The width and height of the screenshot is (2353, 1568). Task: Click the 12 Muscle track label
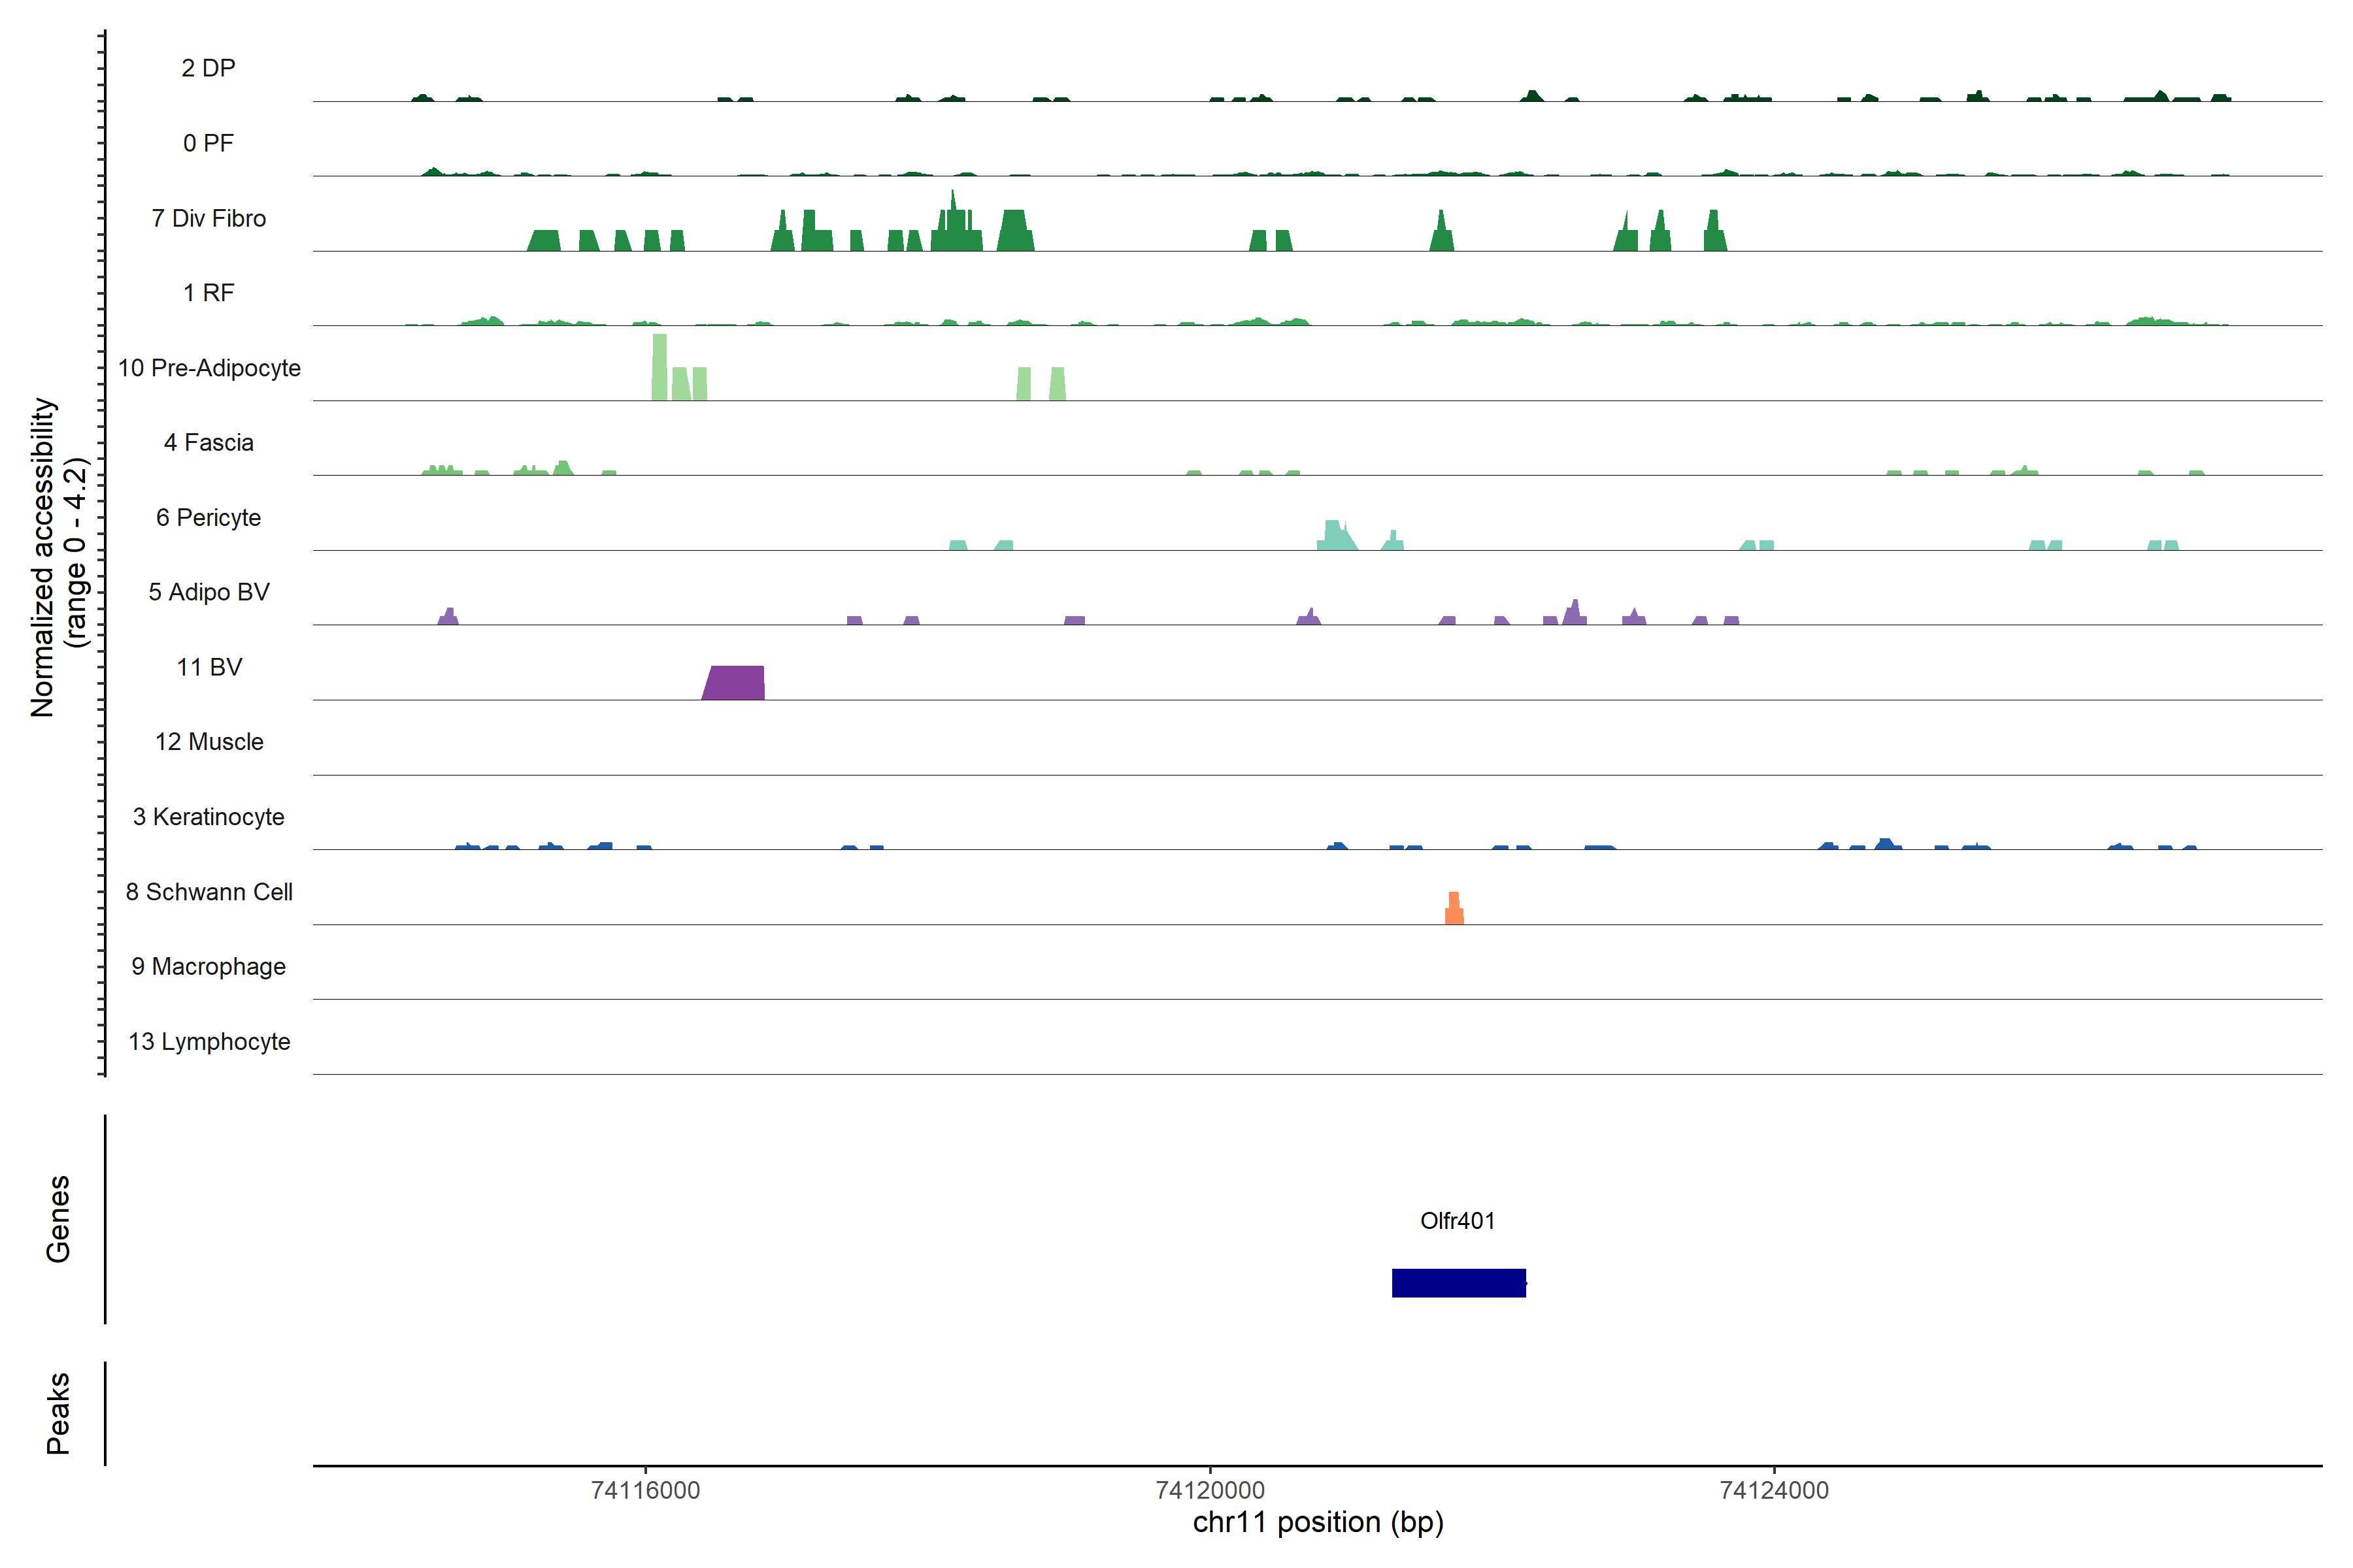click(209, 742)
